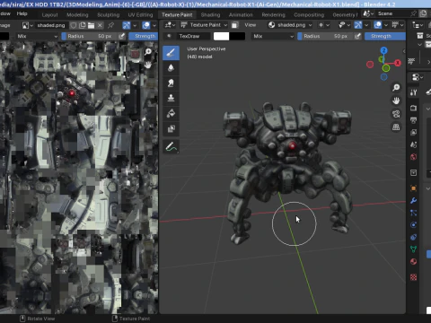Expand 3D viewport gizmo options arrow
Viewport: 431px width, 323px height.
pos(366,25)
